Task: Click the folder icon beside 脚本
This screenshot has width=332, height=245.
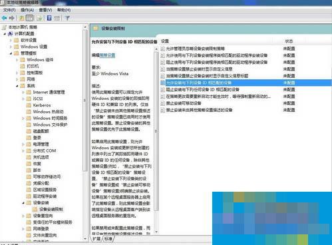Action: (29, 170)
